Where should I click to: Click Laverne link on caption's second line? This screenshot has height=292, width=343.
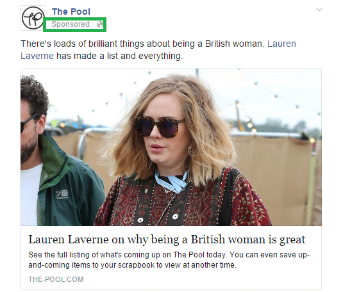pyautogui.click(x=37, y=56)
